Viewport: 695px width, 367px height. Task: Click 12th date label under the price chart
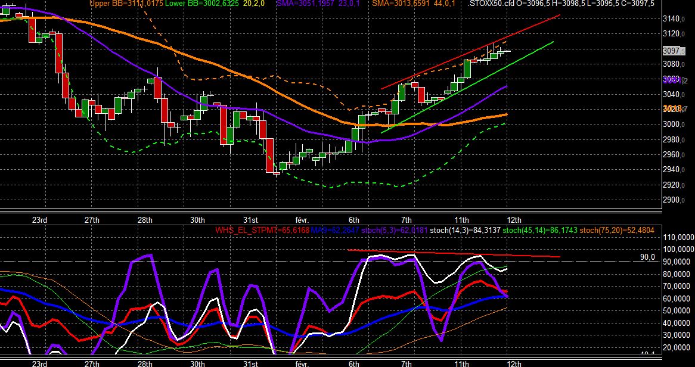pos(514,220)
